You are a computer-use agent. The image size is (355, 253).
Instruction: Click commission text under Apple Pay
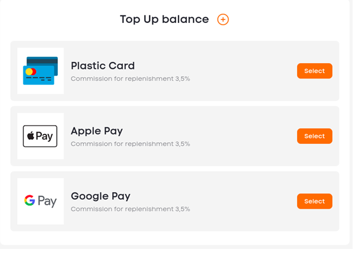131,144
